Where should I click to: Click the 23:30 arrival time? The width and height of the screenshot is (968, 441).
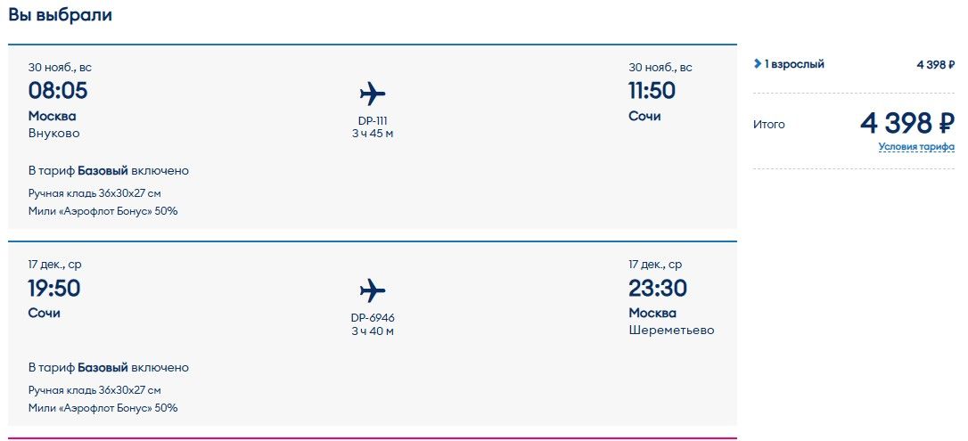658,289
